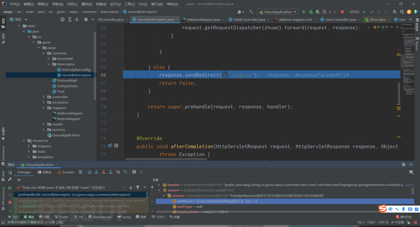Click the CRLF line separator in the status bar
The height and width of the screenshot is (227, 420).
click(x=371, y=223)
